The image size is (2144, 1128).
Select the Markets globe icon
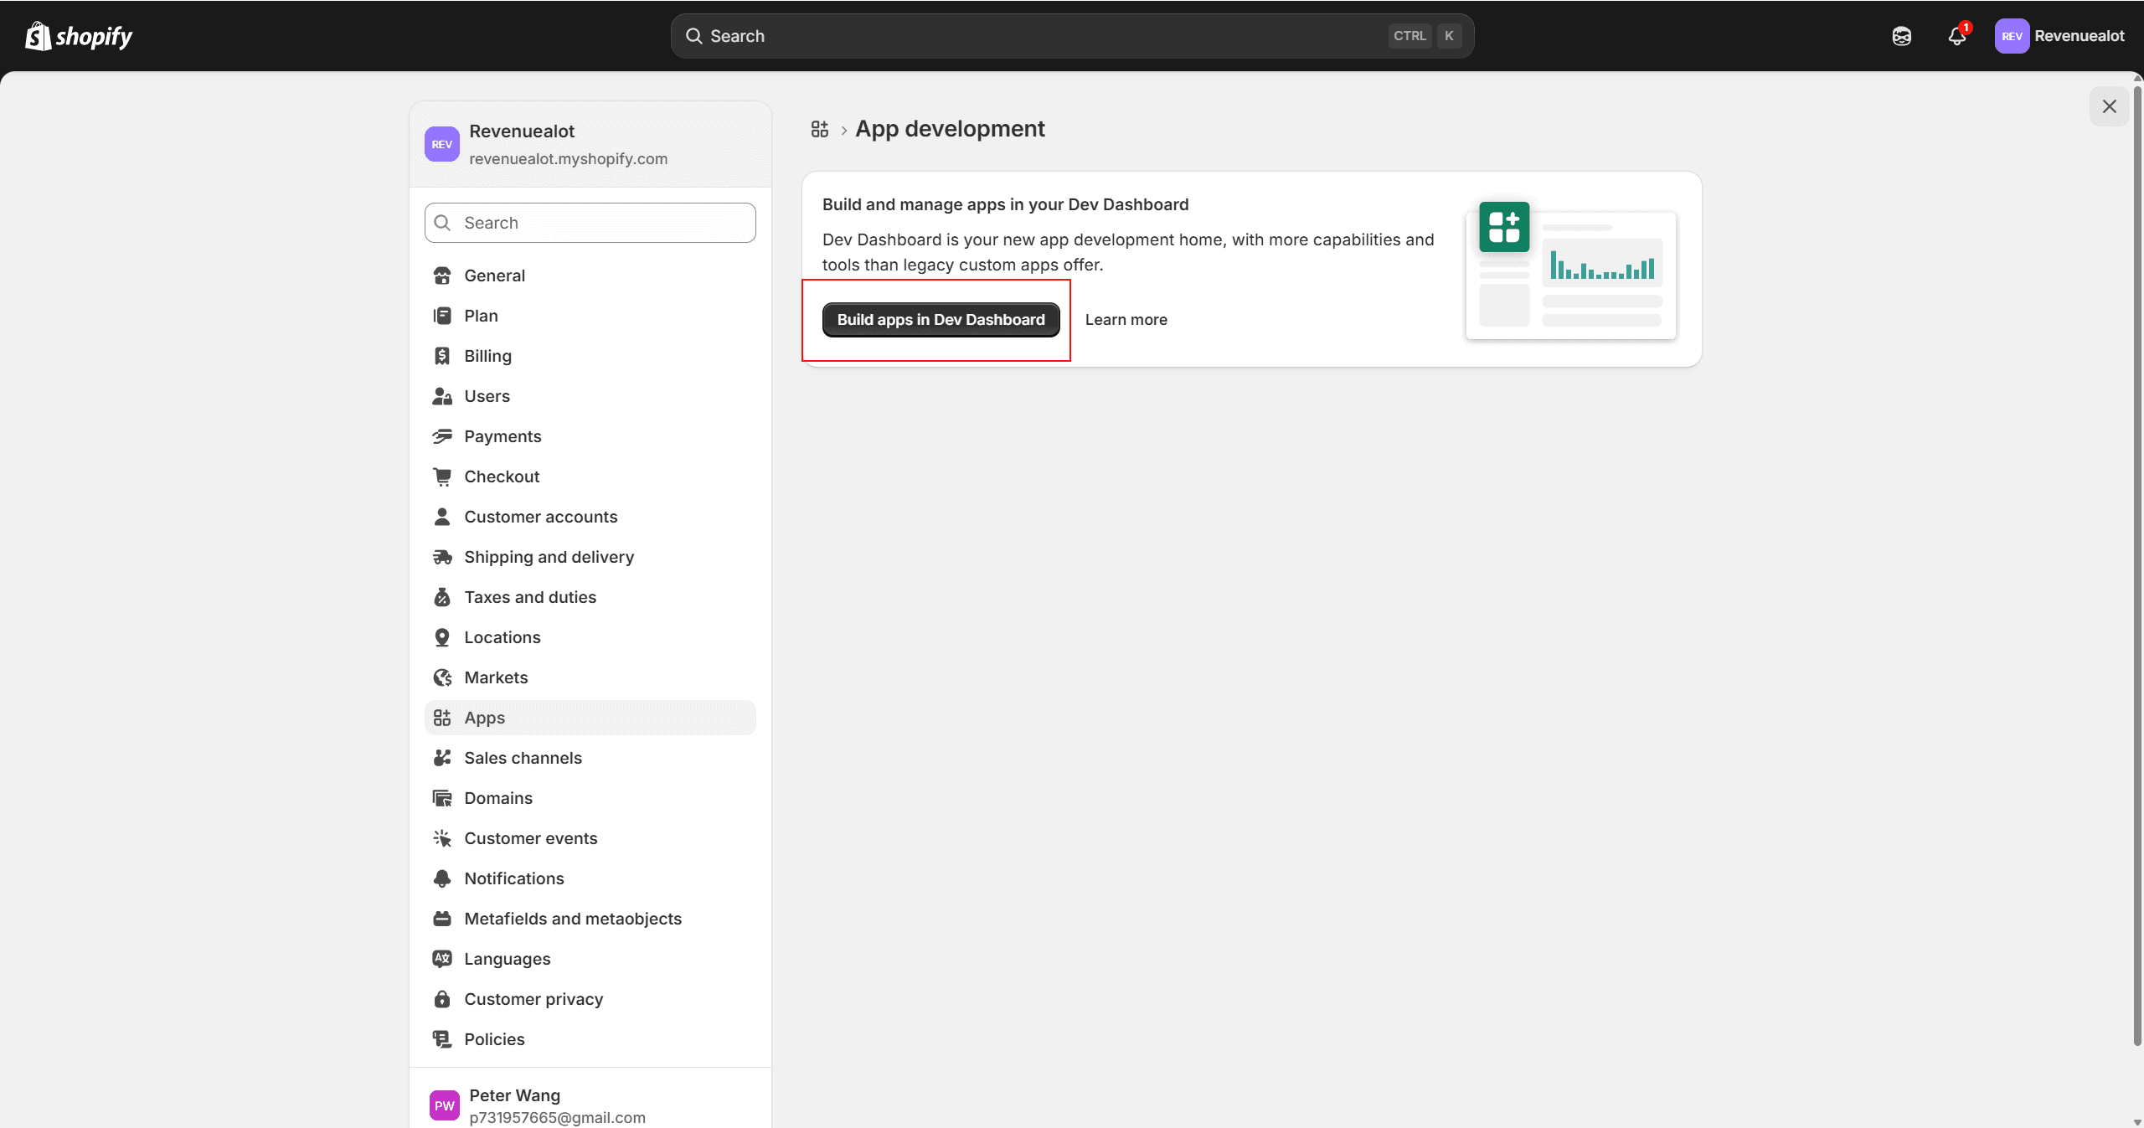click(x=443, y=677)
